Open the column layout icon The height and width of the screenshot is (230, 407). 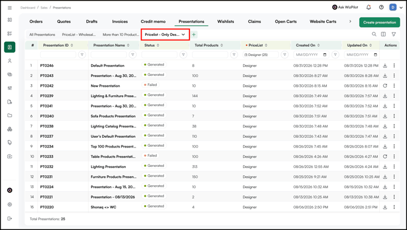tap(383, 34)
